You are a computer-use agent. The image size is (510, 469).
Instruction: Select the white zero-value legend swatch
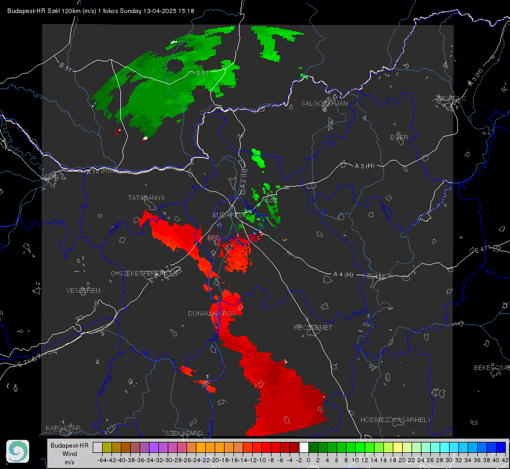point(304,448)
